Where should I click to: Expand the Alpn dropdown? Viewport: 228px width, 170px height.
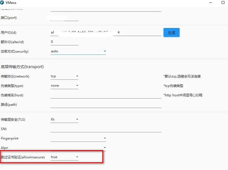click(x=78, y=148)
